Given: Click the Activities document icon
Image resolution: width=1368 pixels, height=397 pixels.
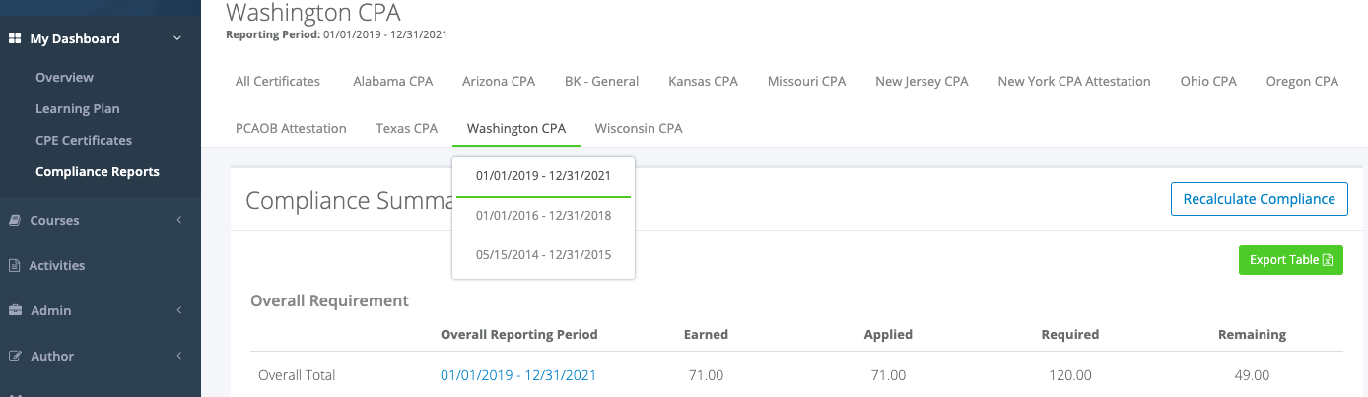Looking at the screenshot, I should [15, 266].
